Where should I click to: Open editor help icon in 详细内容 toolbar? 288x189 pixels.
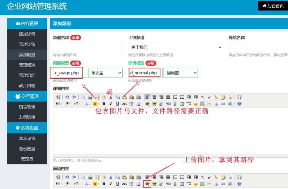pyautogui.click(x=239, y=104)
